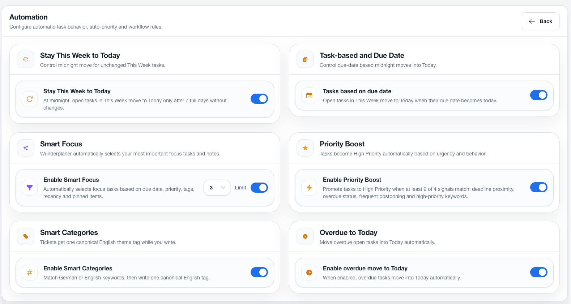Click the copy icon beside Task-based and Due Date

(x=305, y=59)
